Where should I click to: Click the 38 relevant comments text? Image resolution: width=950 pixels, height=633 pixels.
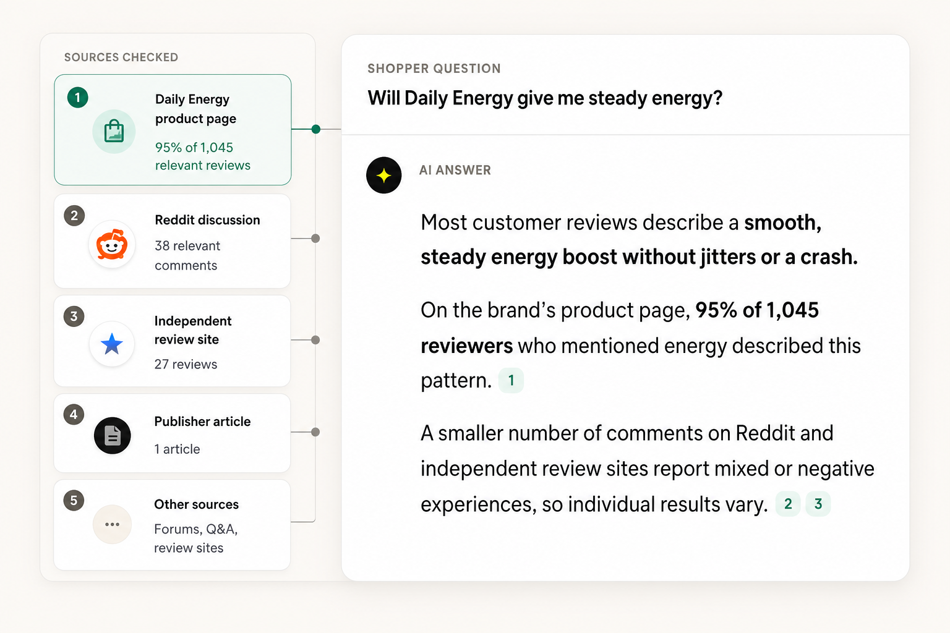[x=187, y=255]
